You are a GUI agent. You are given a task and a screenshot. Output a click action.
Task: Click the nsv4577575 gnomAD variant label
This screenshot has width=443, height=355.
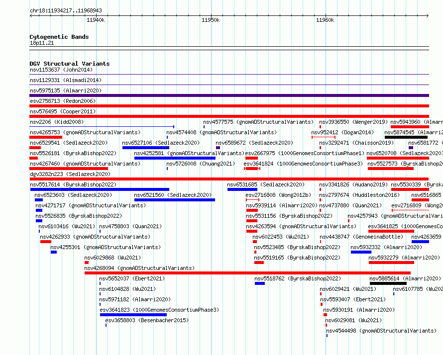pyautogui.click(x=258, y=122)
